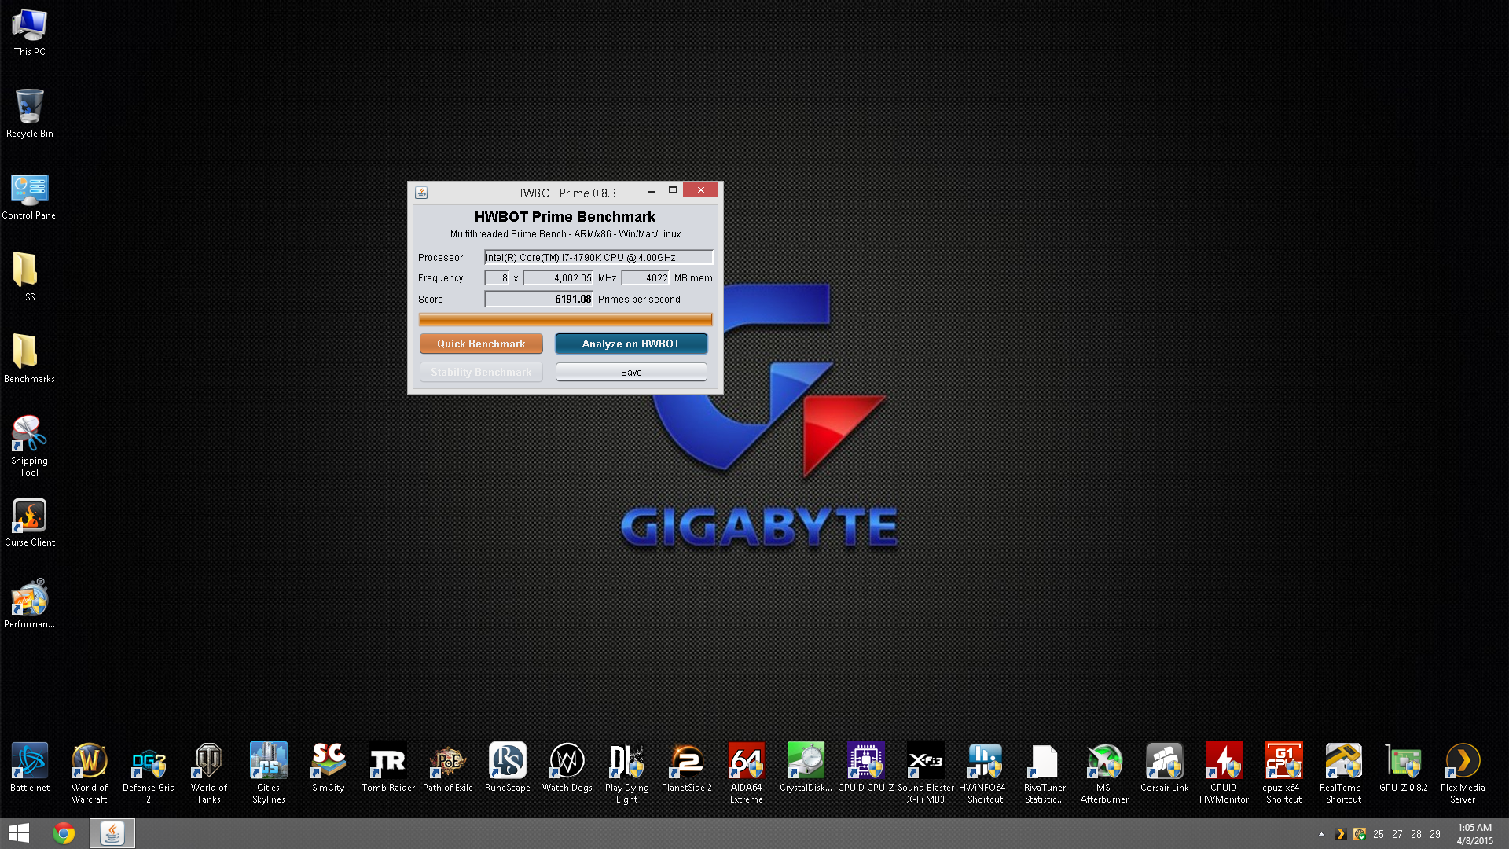Open the cpuz_x64 shortcut
This screenshot has width=1509, height=849.
click(x=1284, y=774)
